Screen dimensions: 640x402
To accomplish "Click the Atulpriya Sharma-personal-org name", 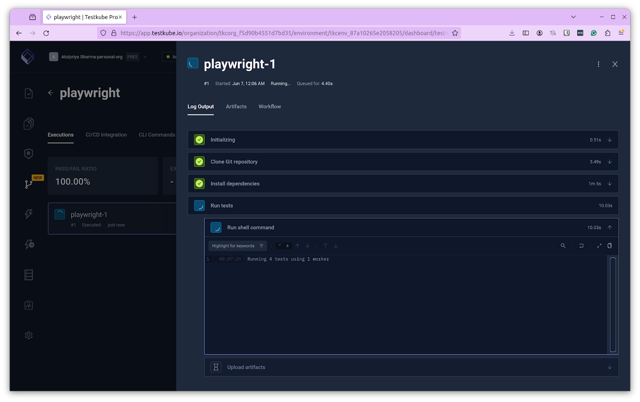I will tap(92, 57).
